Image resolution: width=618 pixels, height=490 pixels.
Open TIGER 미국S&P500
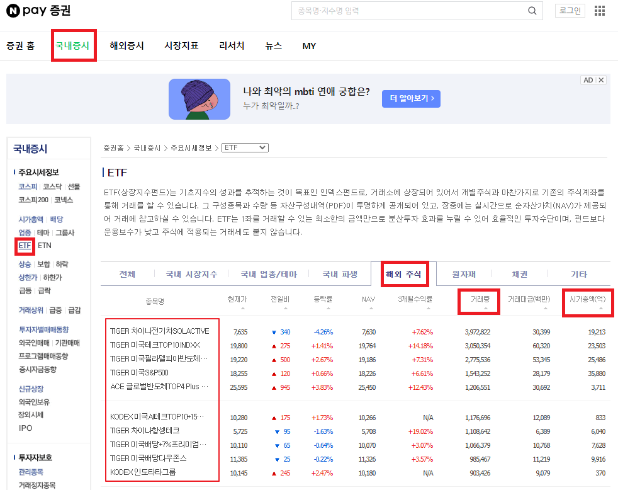(139, 372)
